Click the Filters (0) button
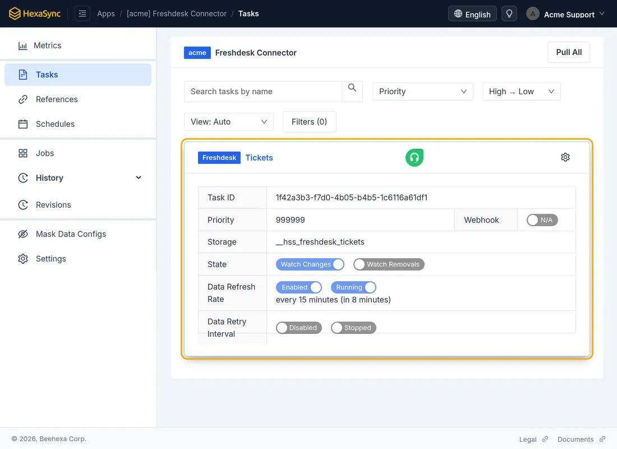This screenshot has width=617, height=449. point(309,122)
